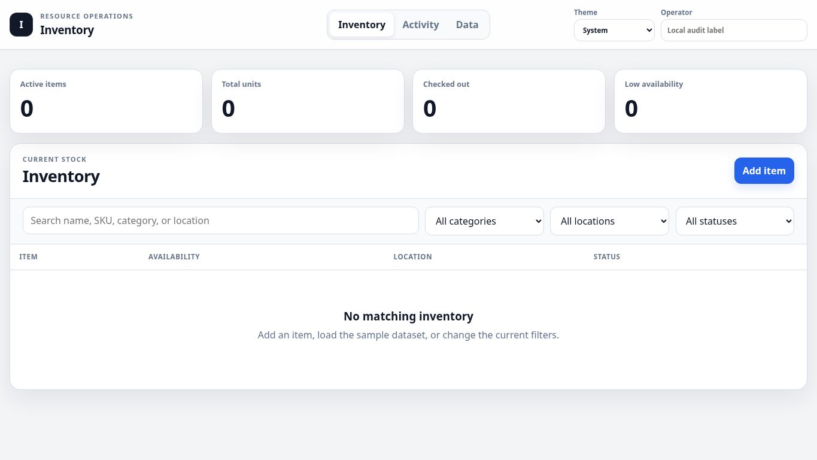Click the Inventory app logo icon
This screenshot has width=817, height=460.
(22, 25)
